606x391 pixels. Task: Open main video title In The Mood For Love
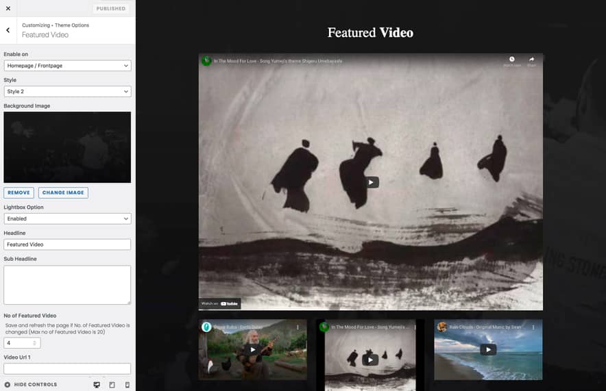[x=278, y=61]
